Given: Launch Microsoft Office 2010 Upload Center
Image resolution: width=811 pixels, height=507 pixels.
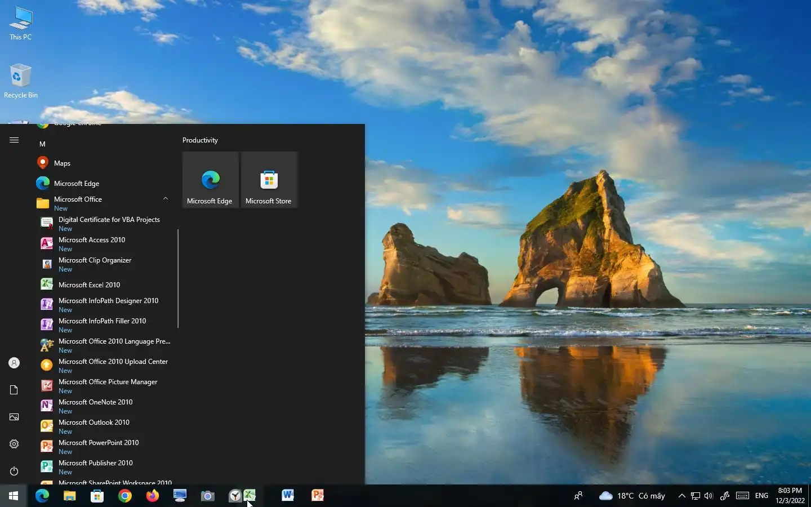Looking at the screenshot, I should point(103,366).
